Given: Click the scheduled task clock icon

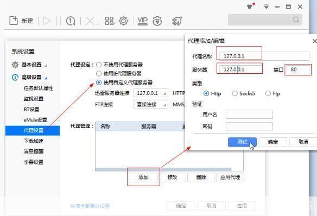Looking at the screenshot, I should (x=71, y=21).
